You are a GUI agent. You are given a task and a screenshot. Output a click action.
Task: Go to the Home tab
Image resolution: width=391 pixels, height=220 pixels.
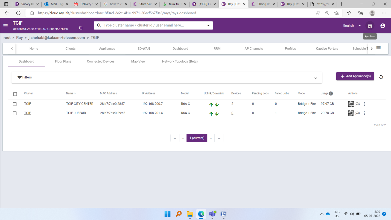[x=34, y=48]
